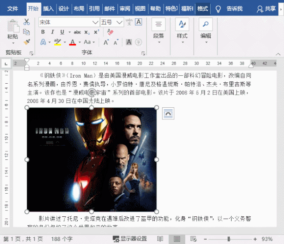Image resolution: width=284 pixels, height=244 pixels.
Task: Switch to Read Mode view icon
Action: (160, 239)
